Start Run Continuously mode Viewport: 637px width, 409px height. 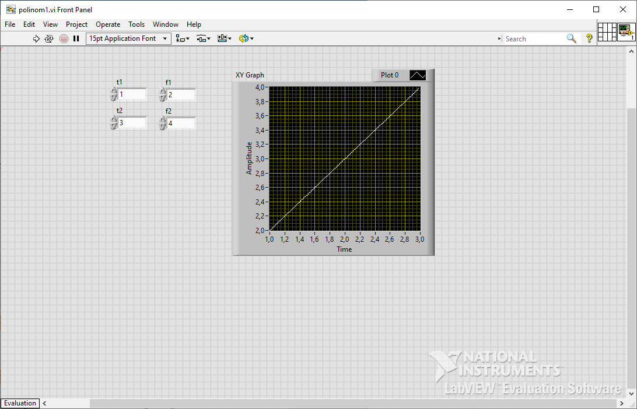tap(49, 38)
